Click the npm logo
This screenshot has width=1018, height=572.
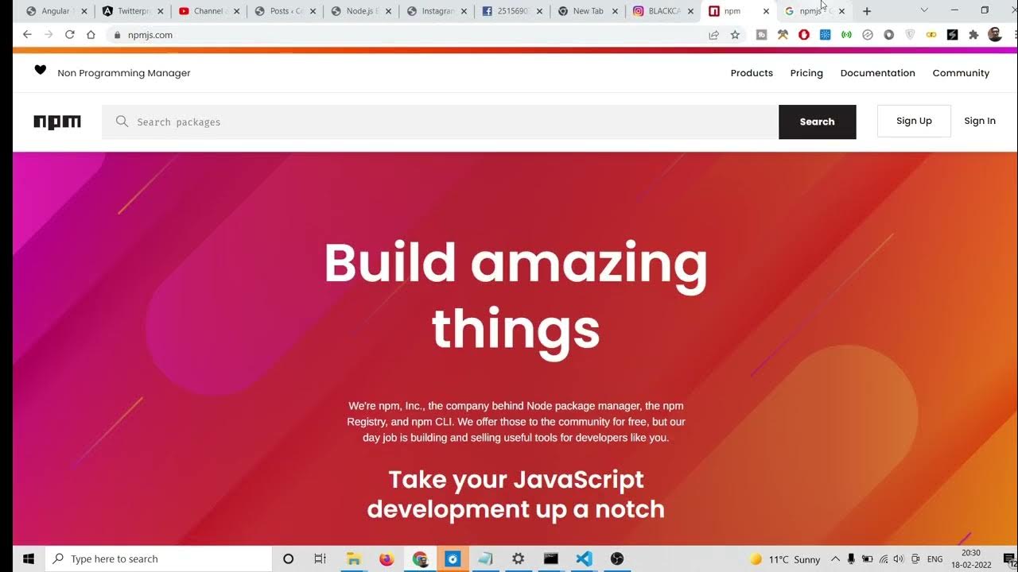pos(57,122)
